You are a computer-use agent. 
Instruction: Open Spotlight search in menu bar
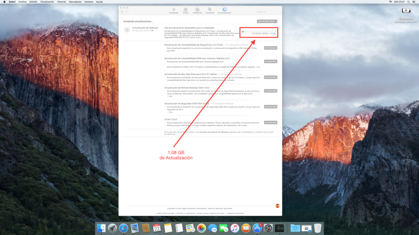click(x=408, y=2)
